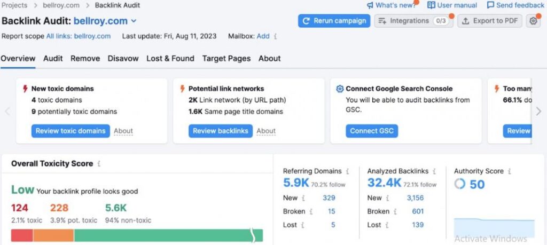
Task: Open the Remove tab
Action: click(85, 59)
